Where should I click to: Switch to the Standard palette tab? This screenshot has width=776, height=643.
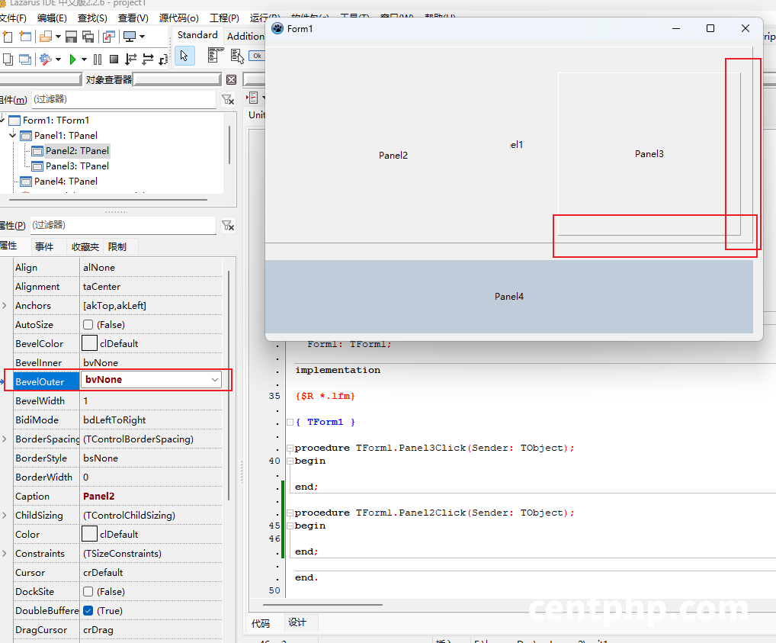(x=197, y=35)
